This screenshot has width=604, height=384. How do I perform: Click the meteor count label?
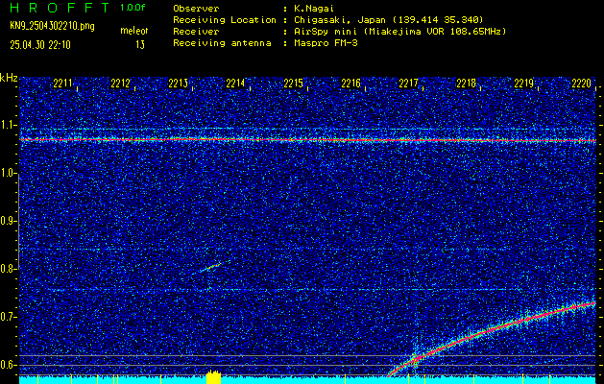point(134,31)
